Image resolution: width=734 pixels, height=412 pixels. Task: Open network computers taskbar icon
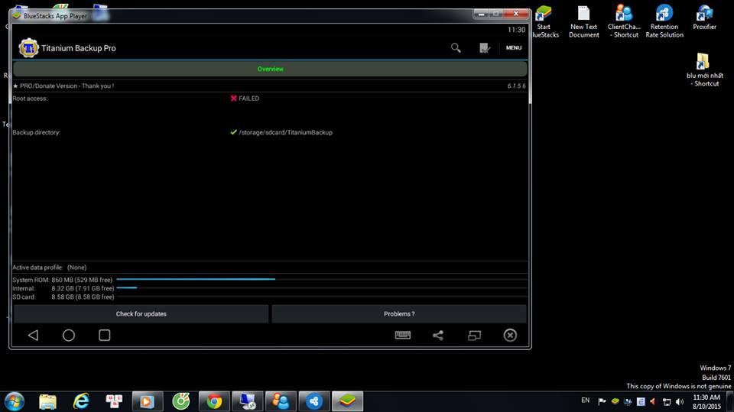(x=248, y=401)
